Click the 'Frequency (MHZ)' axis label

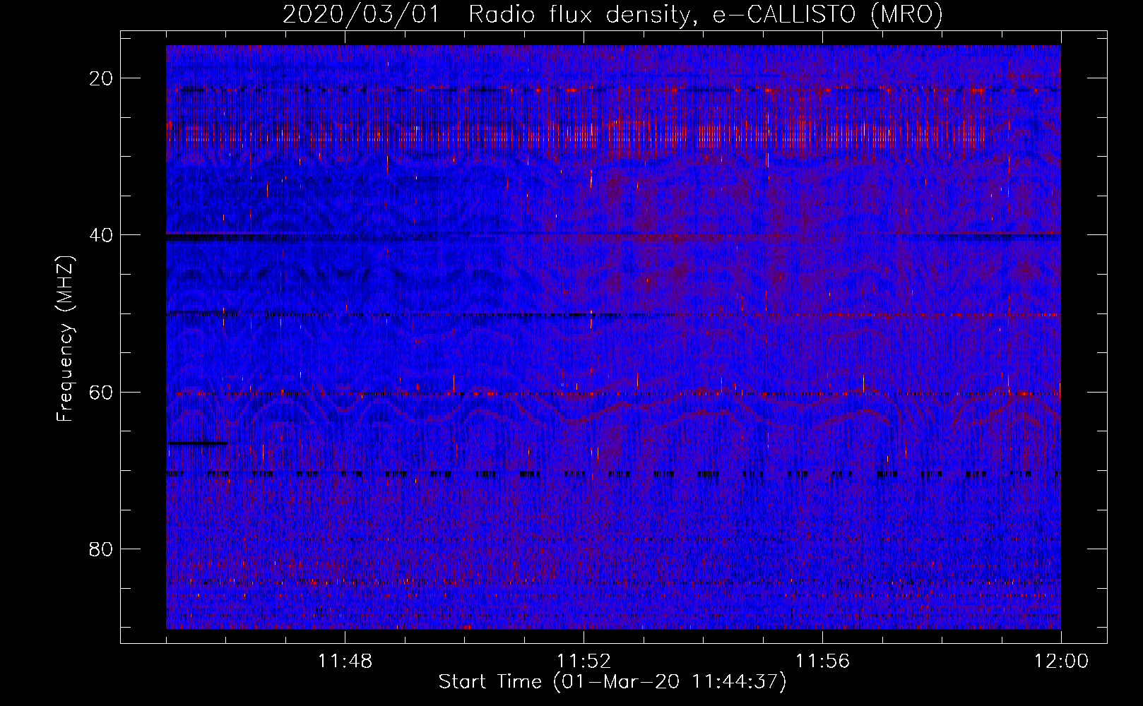click(x=65, y=338)
